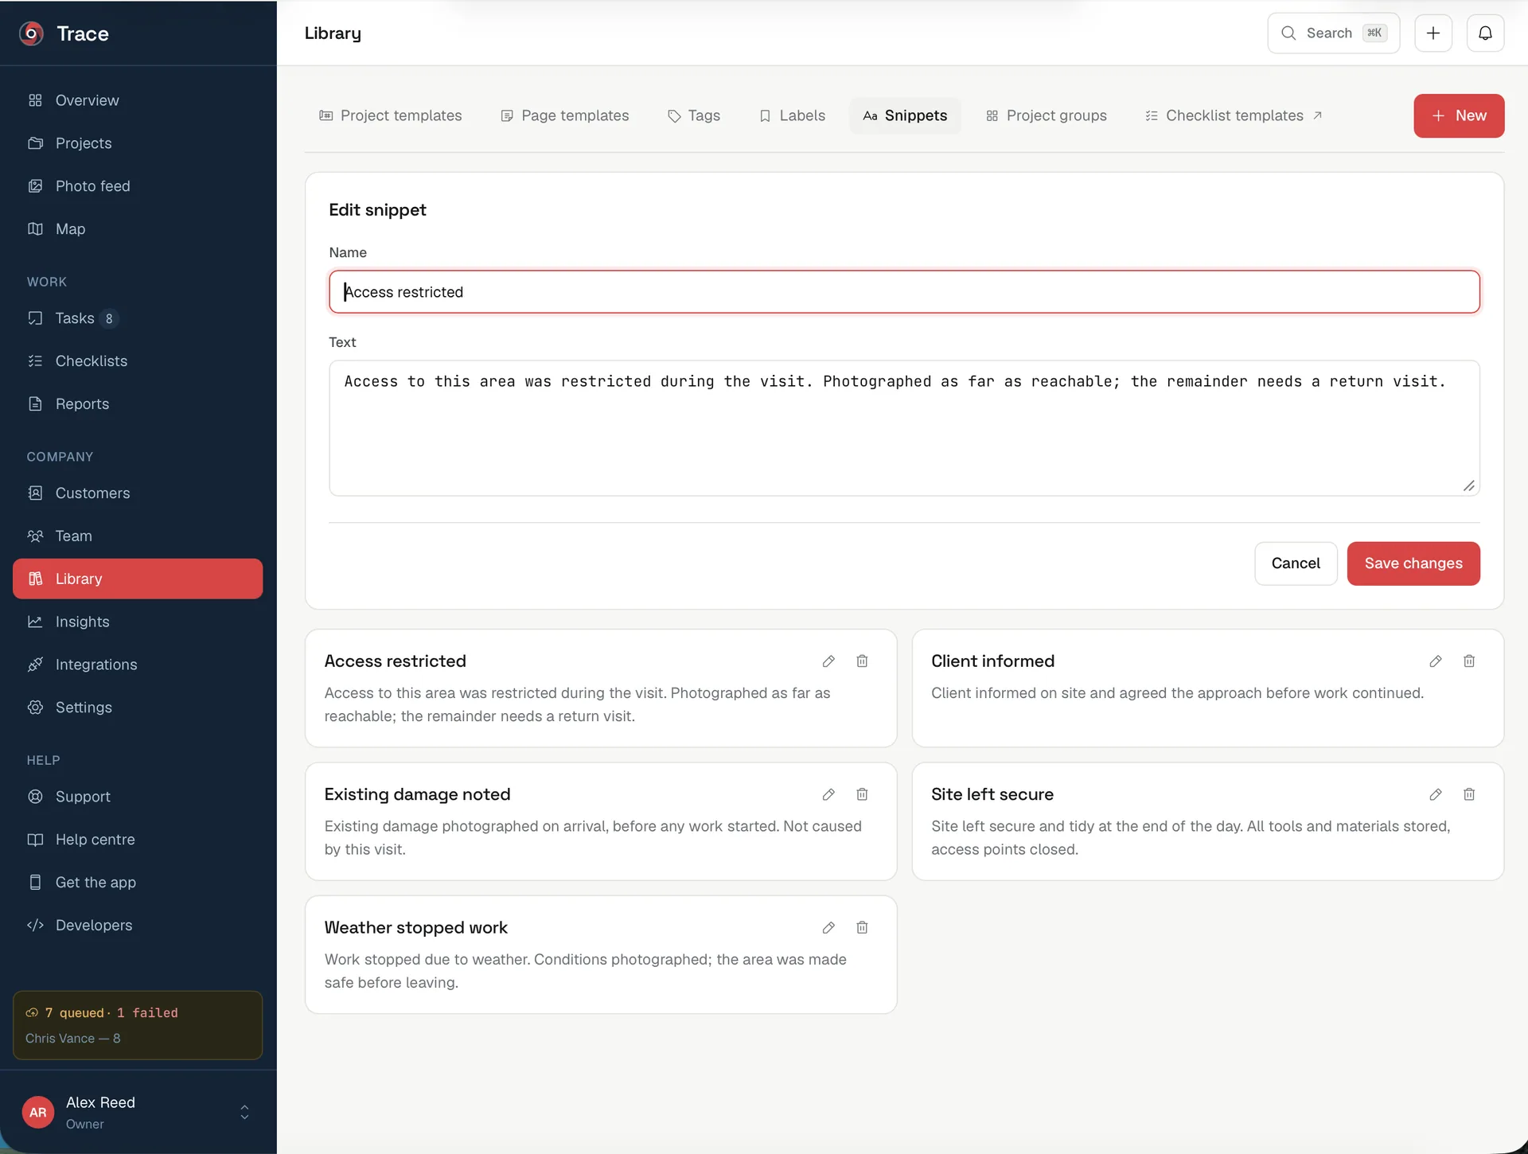Open Tasks with 8 badge
This screenshot has height=1154, width=1528.
(x=138, y=318)
